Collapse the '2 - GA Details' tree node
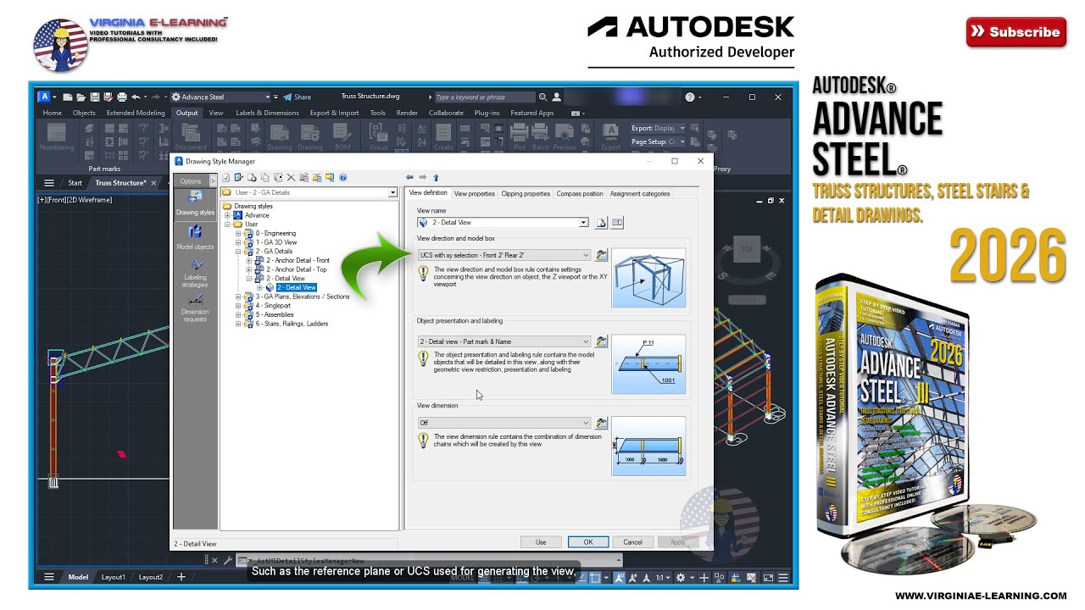The image size is (1085, 610). click(x=238, y=252)
